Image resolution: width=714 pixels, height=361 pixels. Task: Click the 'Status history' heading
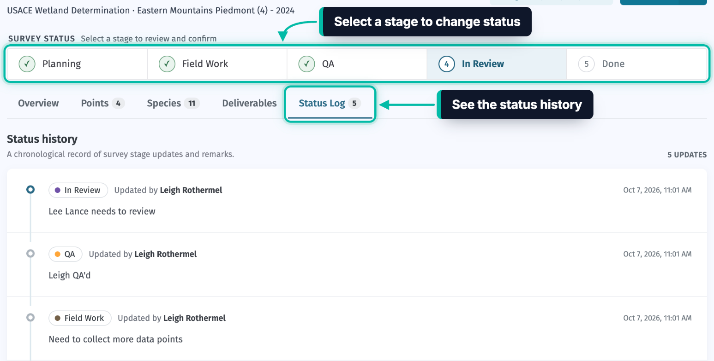[x=42, y=139]
